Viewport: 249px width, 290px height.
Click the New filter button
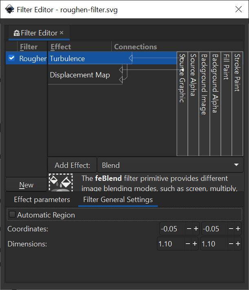pos(26,185)
